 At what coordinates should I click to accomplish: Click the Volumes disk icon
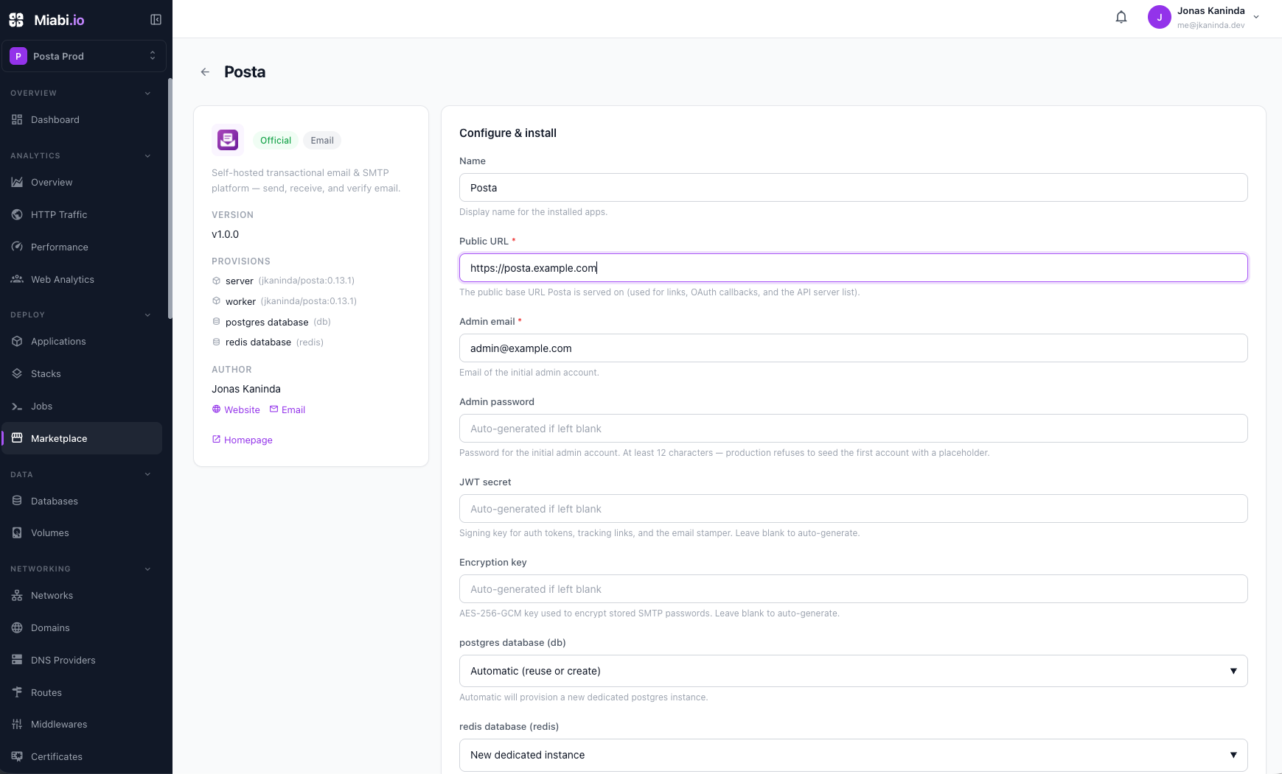17,532
